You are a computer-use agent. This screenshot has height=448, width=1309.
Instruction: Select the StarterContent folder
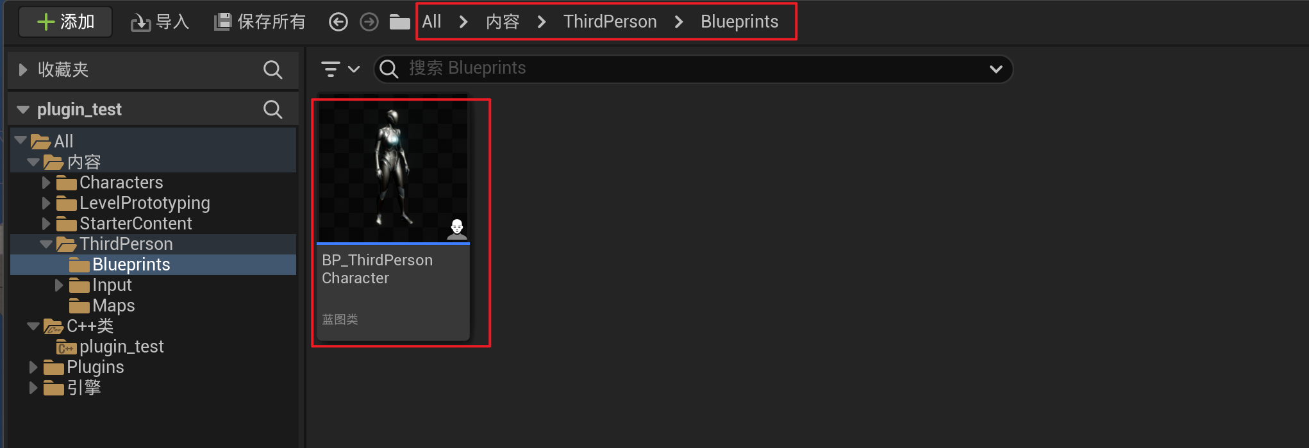(135, 224)
